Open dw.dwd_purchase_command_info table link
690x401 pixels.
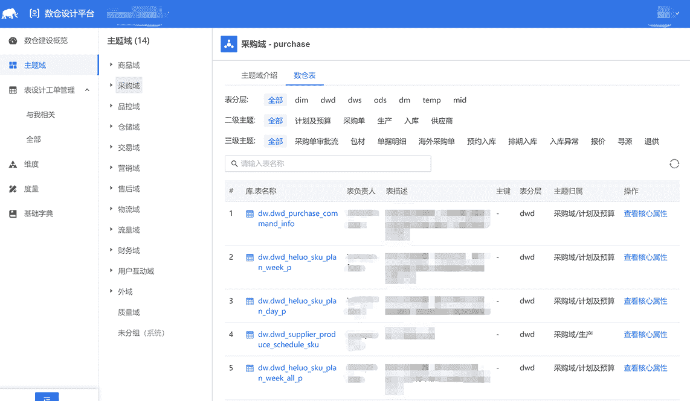pyautogui.click(x=298, y=219)
